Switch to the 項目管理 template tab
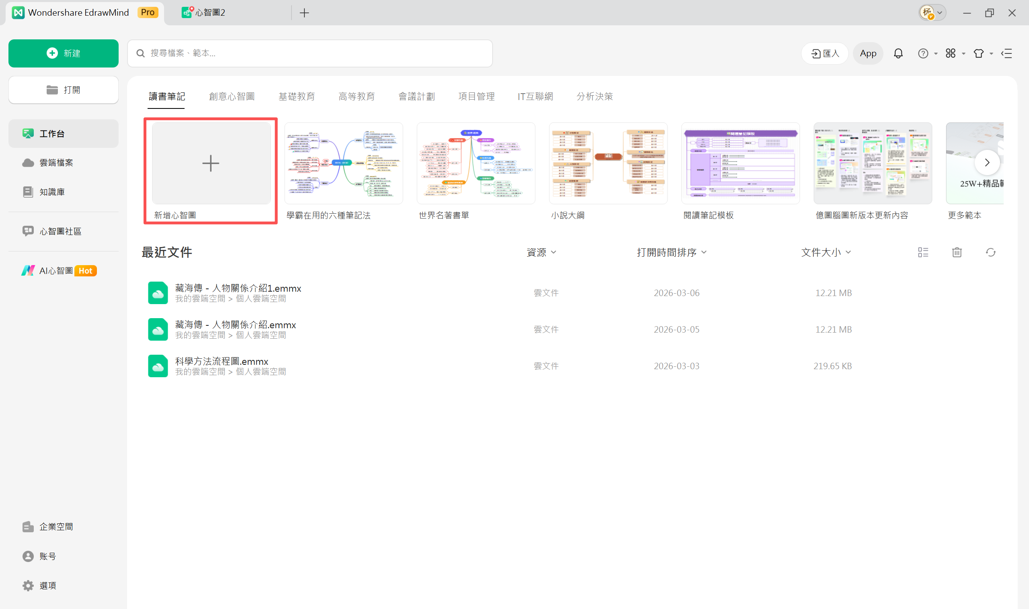The width and height of the screenshot is (1029, 609). coord(476,96)
